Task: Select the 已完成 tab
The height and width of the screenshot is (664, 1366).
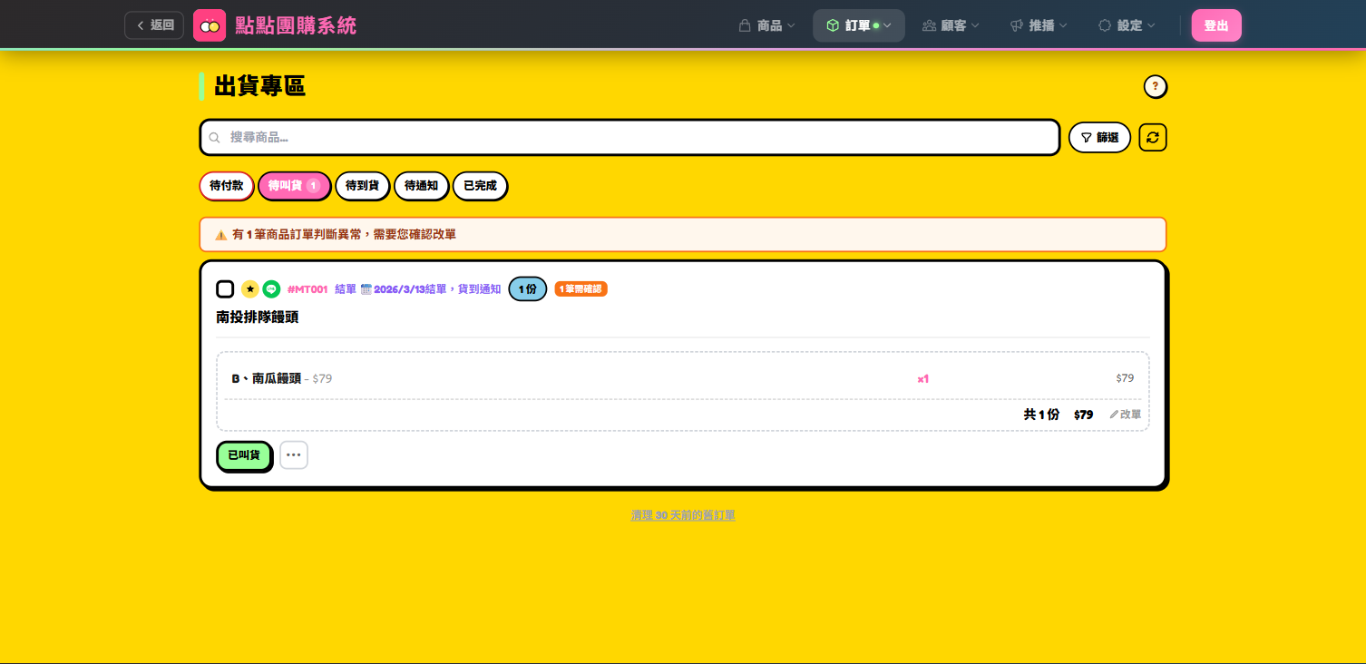Action: 480,186
